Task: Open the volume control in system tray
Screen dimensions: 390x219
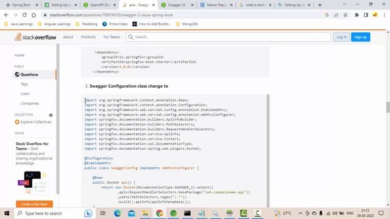Action: (335, 214)
